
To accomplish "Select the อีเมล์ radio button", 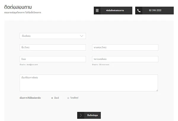I will tap(52, 98).
